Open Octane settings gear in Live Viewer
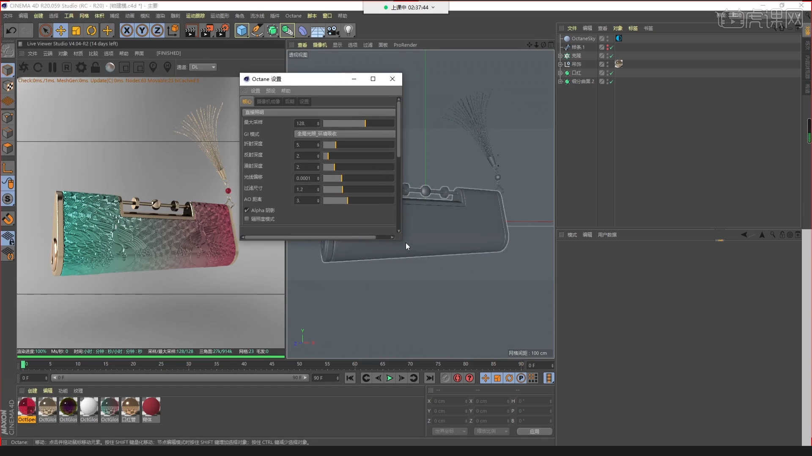Image resolution: width=812 pixels, height=456 pixels. pyautogui.click(x=81, y=67)
